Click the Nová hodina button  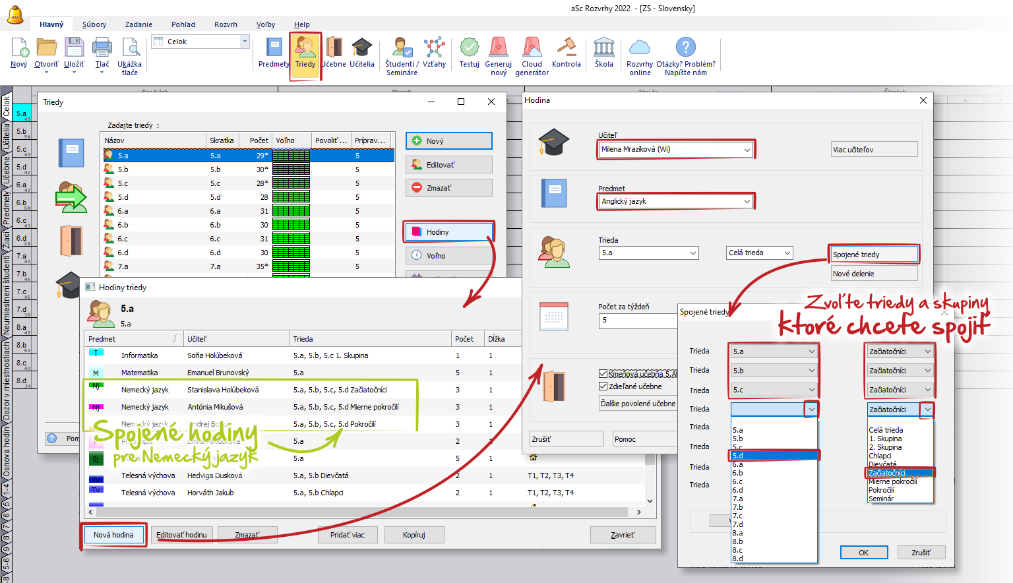click(x=113, y=535)
